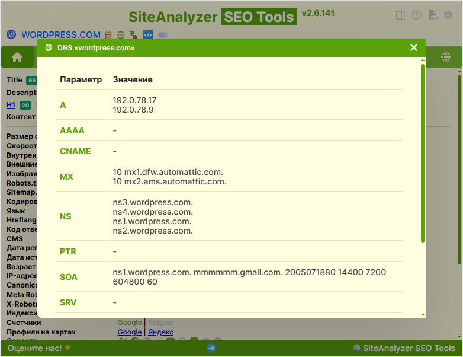
Task: Click the main window scrollbar up arrow
Action: [459, 72]
